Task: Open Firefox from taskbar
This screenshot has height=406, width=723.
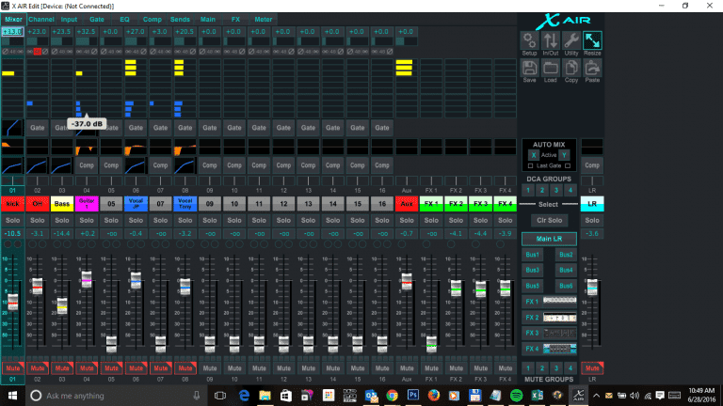Action: coord(433,396)
